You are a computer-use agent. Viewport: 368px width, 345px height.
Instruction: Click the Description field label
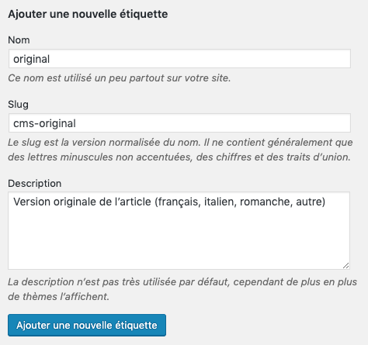click(x=35, y=184)
